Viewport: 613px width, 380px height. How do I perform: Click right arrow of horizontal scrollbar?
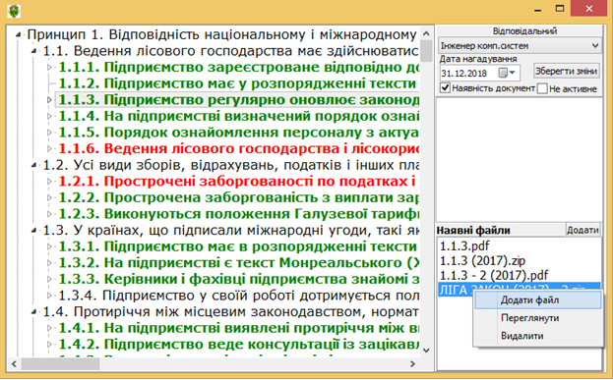[x=413, y=363]
